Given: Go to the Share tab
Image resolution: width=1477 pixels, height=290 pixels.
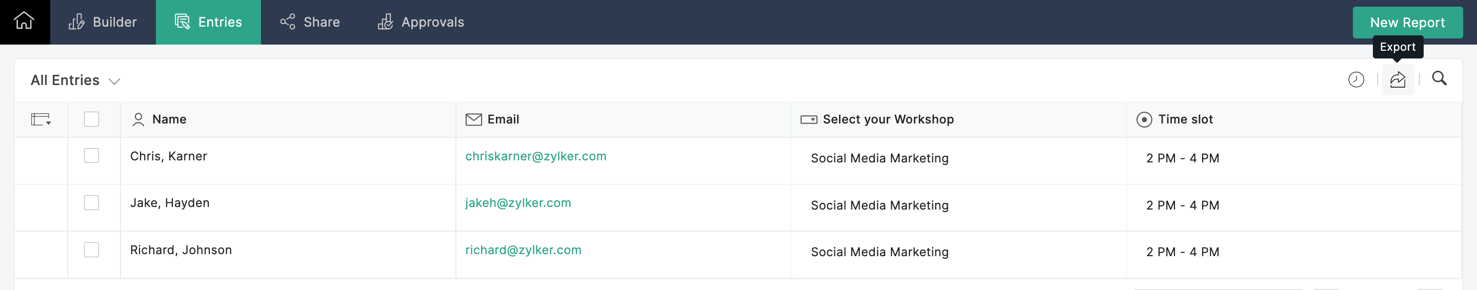Looking at the screenshot, I should [310, 23].
